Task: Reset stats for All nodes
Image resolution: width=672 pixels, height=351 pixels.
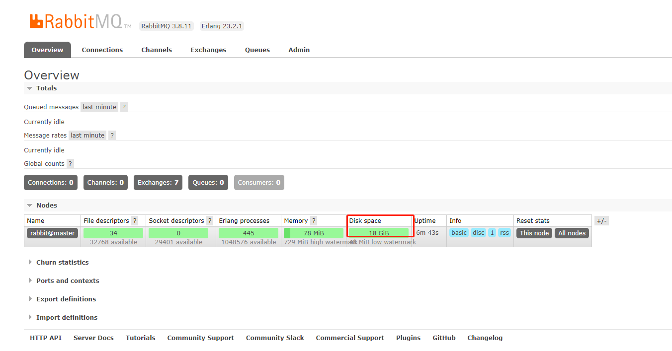Action: point(572,233)
